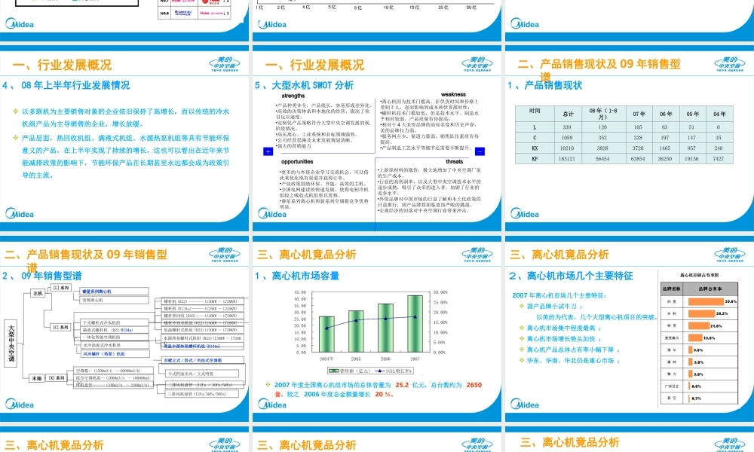Click the orange diamond bullet before 2007年度 text

tap(267, 385)
